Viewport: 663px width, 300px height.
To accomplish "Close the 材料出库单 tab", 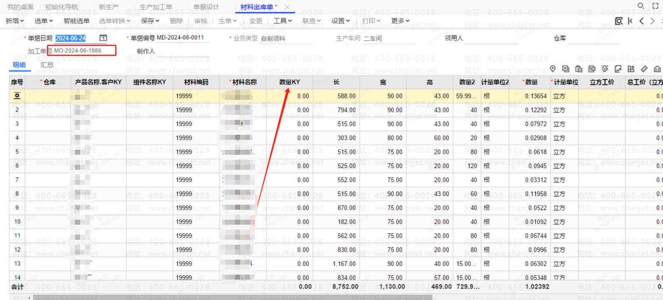I will 287,7.
